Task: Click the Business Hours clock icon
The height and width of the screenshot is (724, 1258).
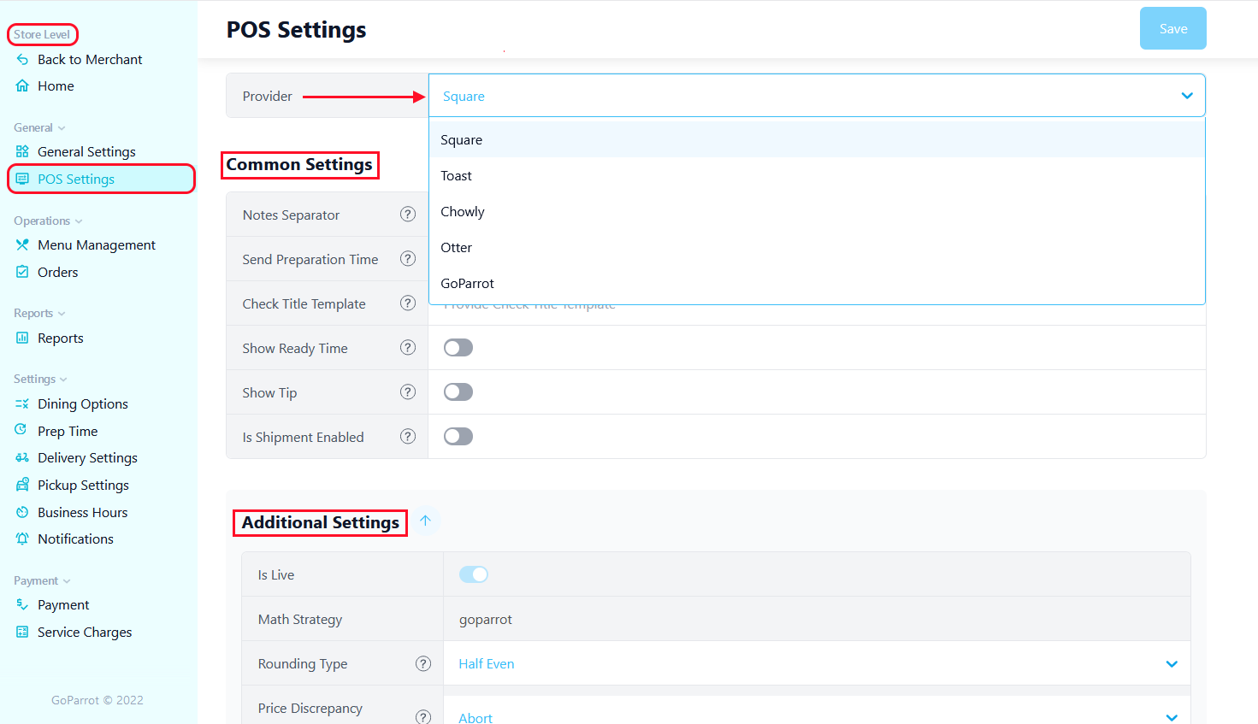Action: coord(22,512)
